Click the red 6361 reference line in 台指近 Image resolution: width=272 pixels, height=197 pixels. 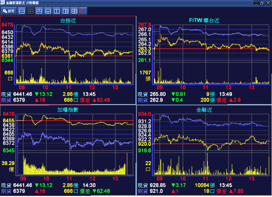coord(74,56)
